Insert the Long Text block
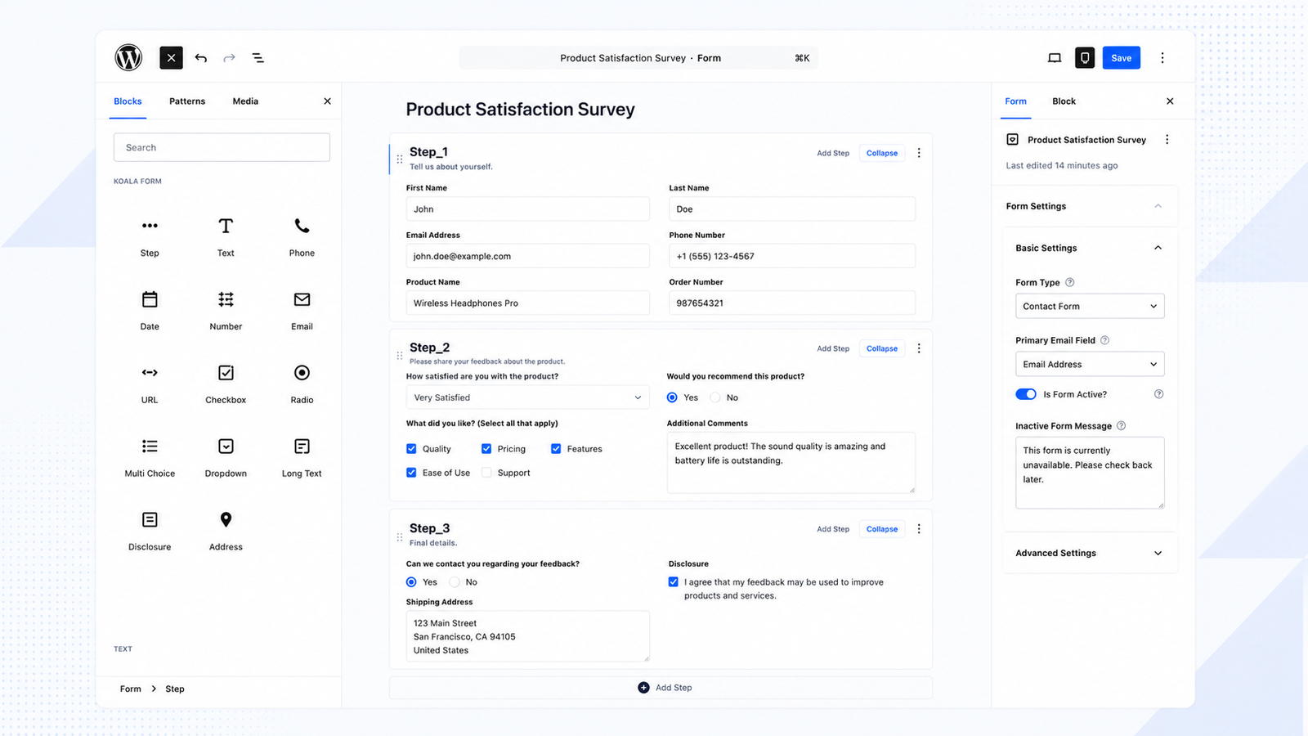 pos(302,457)
